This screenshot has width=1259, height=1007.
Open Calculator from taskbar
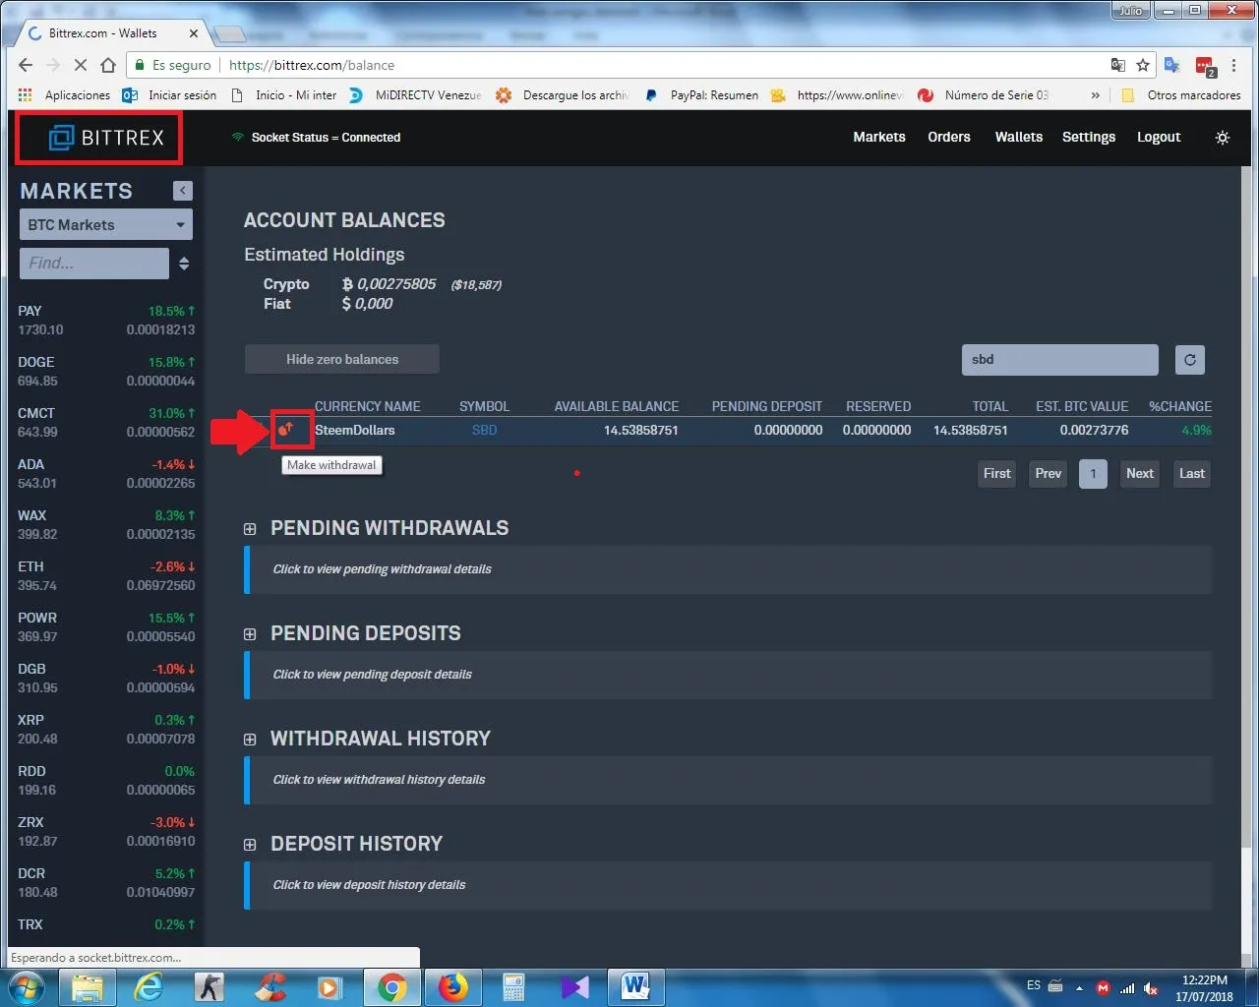pos(513,987)
